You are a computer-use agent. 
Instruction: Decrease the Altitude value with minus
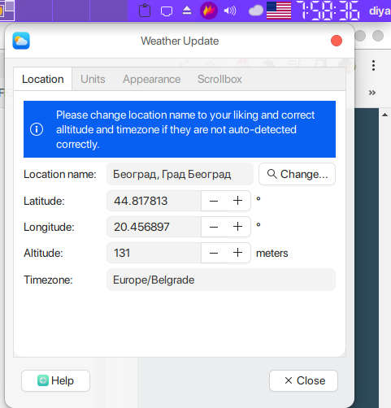pyautogui.click(x=214, y=253)
